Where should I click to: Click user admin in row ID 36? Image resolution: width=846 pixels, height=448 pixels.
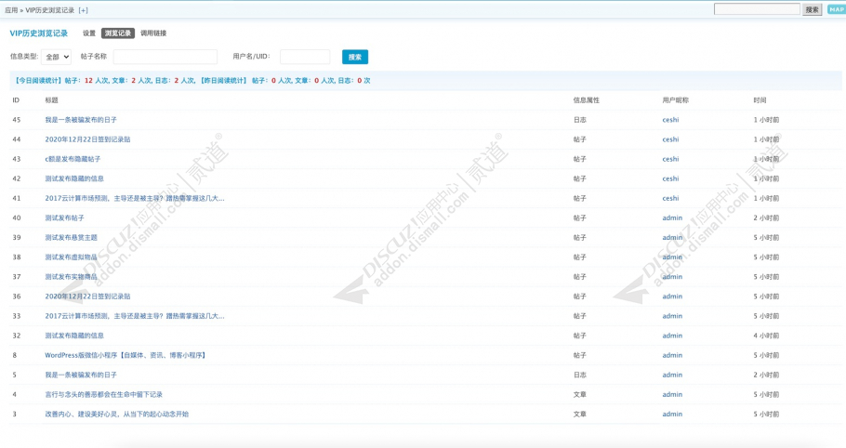click(672, 296)
